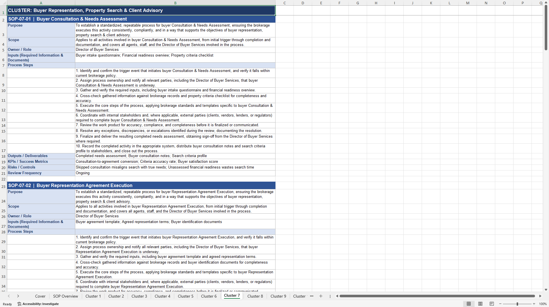The width and height of the screenshot is (549, 307).
Task: Click vertical scrollbar up arrow
Action: tap(546, 2)
